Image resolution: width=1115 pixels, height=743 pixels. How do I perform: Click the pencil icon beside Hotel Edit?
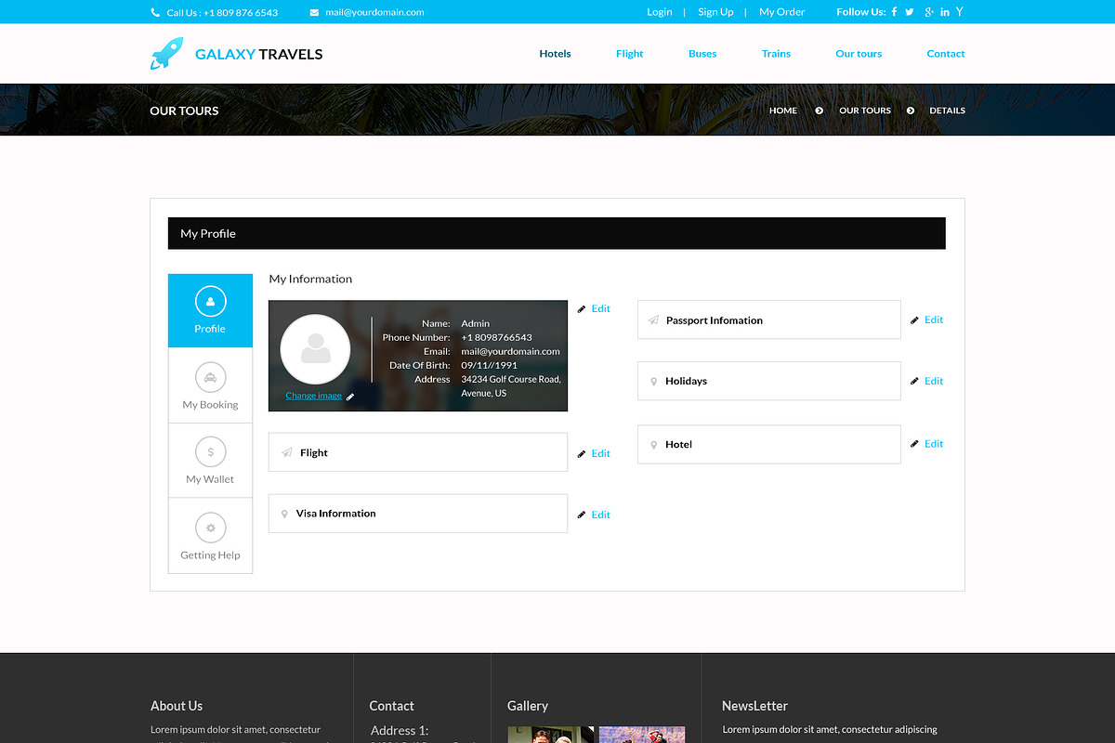pyautogui.click(x=914, y=445)
